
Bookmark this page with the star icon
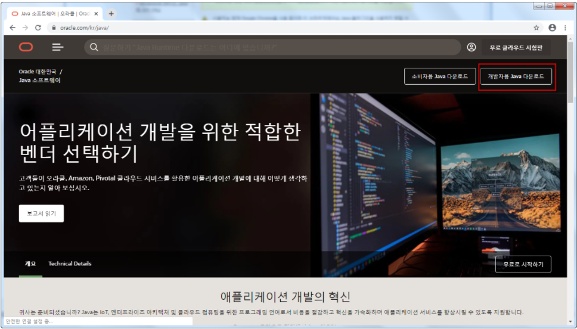click(536, 27)
